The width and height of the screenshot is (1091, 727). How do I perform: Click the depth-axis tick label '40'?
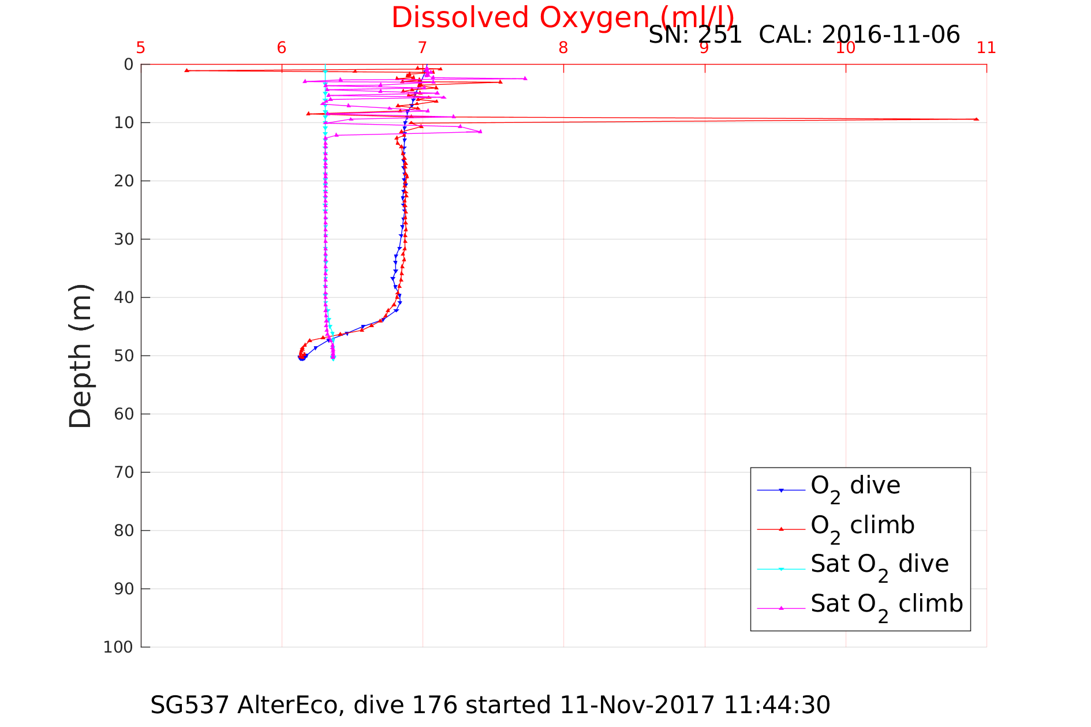pyautogui.click(x=124, y=298)
